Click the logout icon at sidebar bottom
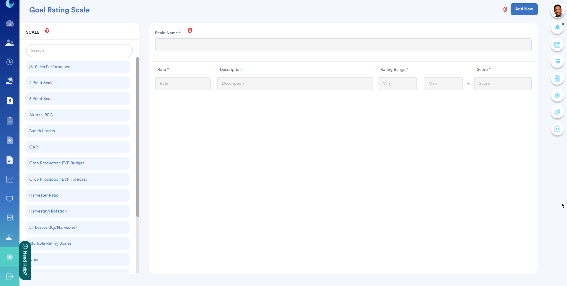Viewport: 567px width, 286px height. [x=10, y=277]
